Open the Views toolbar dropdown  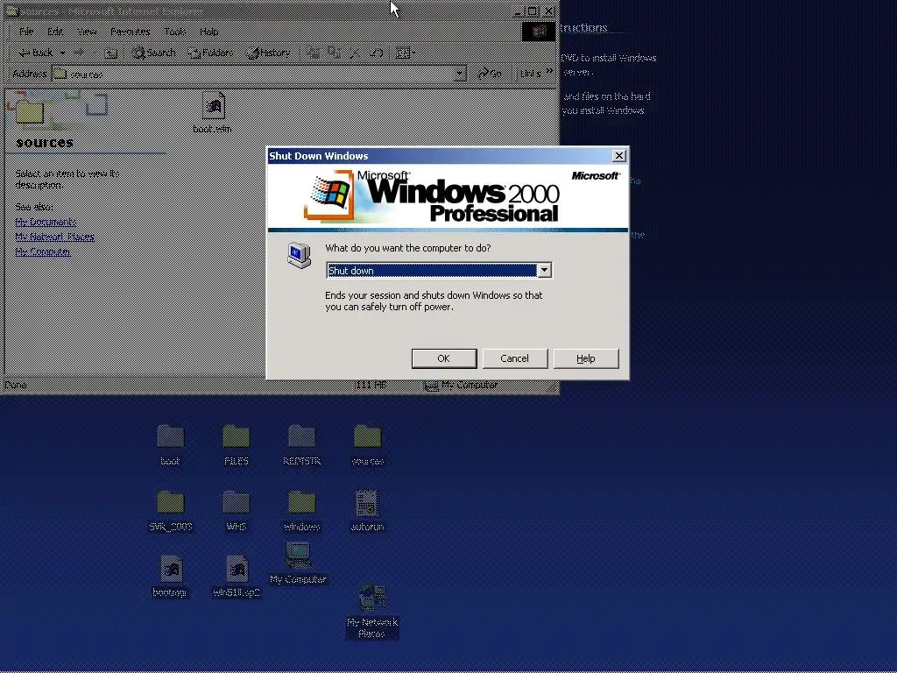(406, 53)
